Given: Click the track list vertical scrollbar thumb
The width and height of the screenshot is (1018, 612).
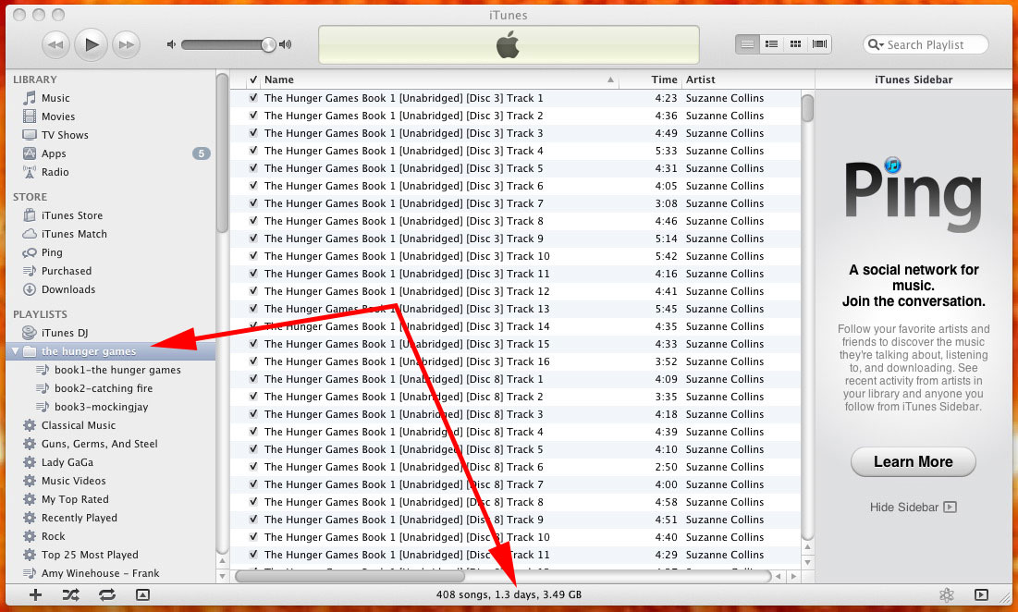Looking at the screenshot, I should click(x=807, y=108).
